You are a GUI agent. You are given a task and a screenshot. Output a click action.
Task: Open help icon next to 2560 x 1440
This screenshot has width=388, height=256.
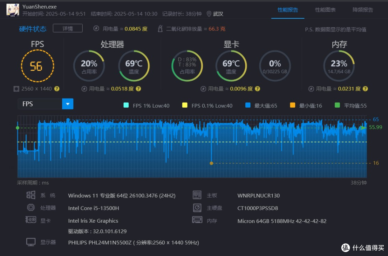click(57, 89)
